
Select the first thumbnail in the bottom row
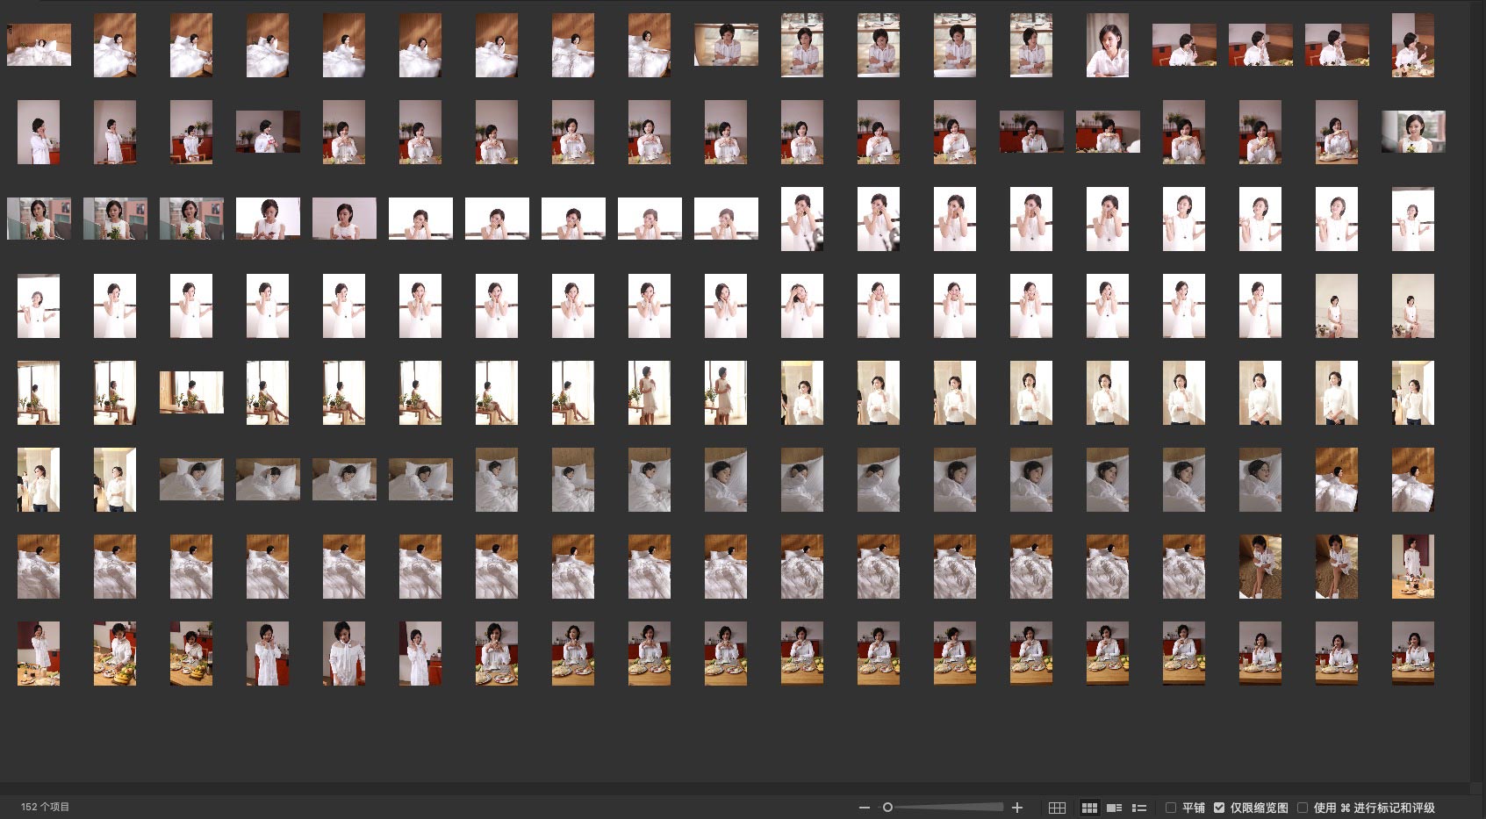pos(39,653)
